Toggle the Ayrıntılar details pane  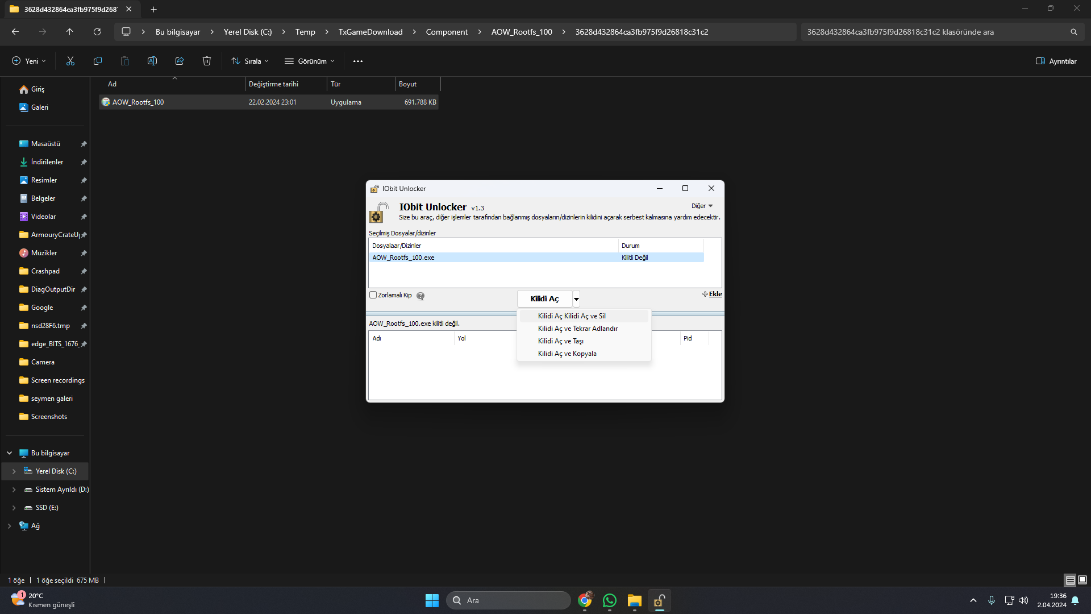[x=1056, y=61]
